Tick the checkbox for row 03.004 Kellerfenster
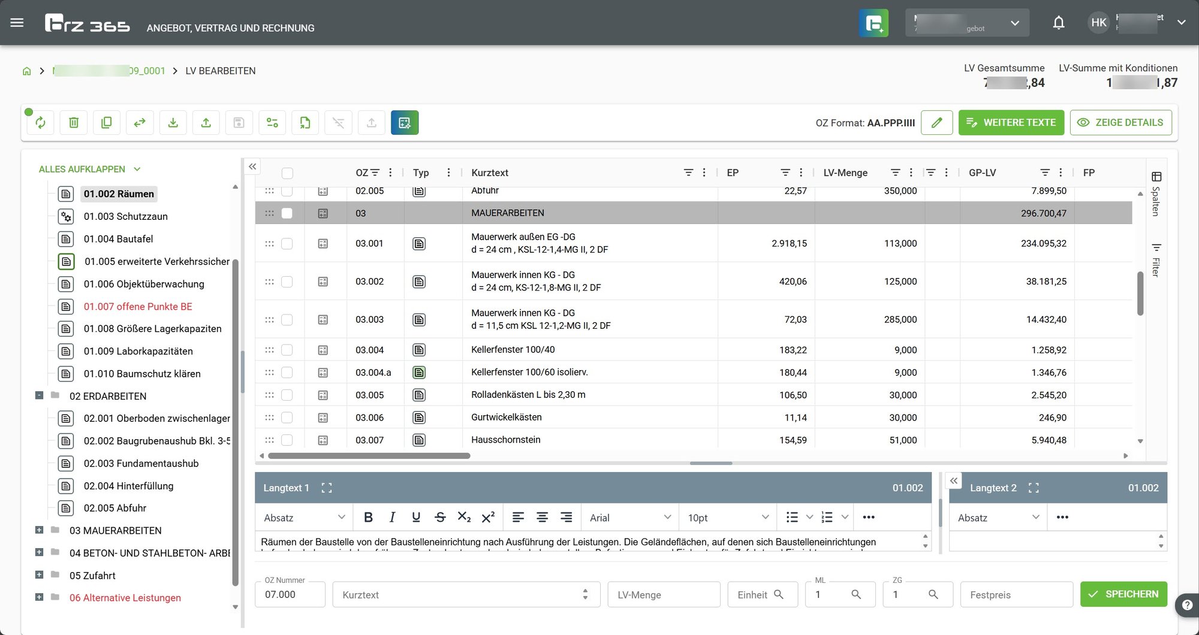 [x=287, y=350]
